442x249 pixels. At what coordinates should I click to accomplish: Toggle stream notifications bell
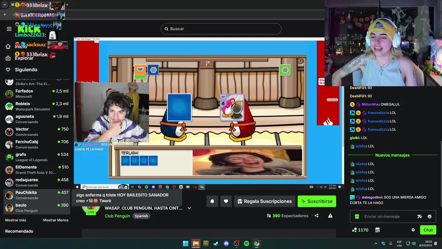(x=212, y=201)
